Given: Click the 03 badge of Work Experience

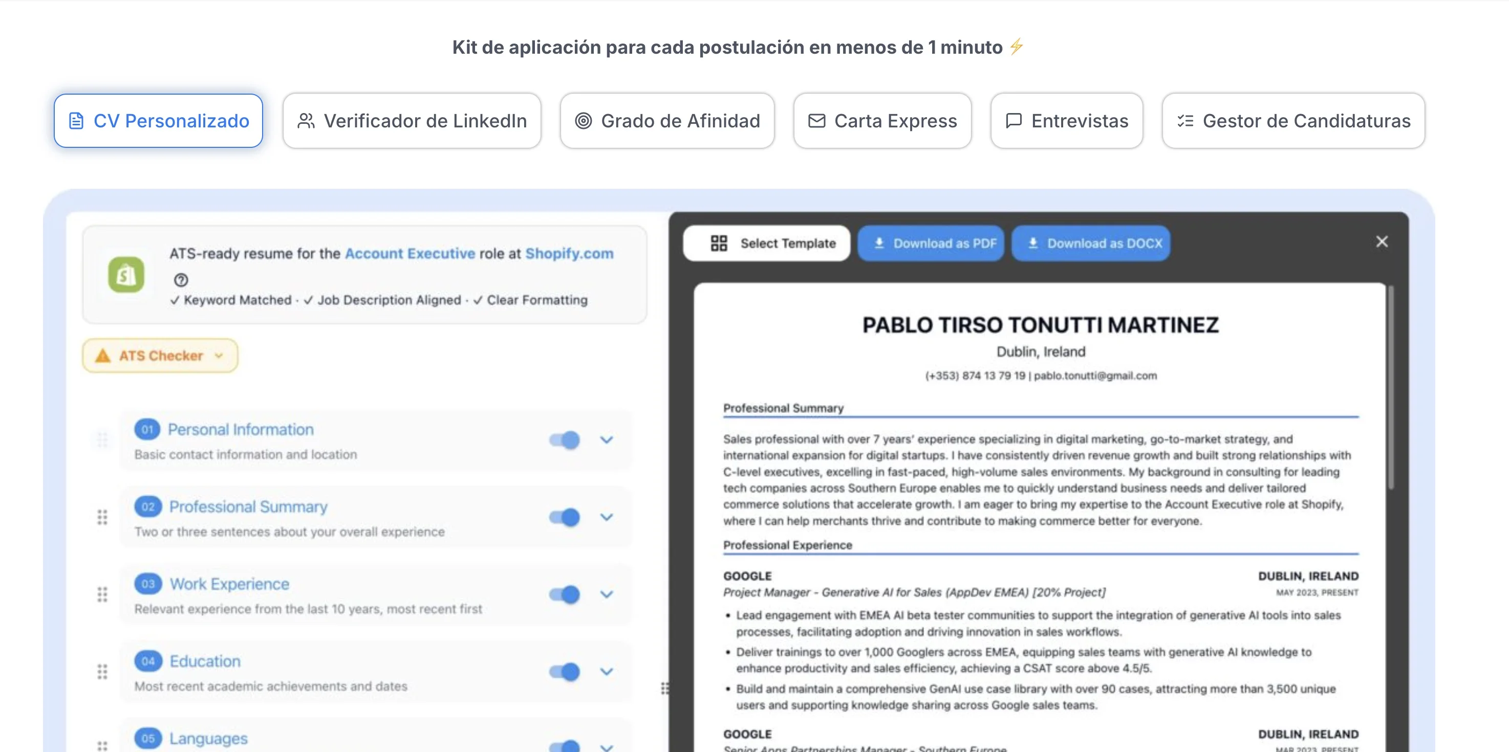Looking at the screenshot, I should coord(147,584).
